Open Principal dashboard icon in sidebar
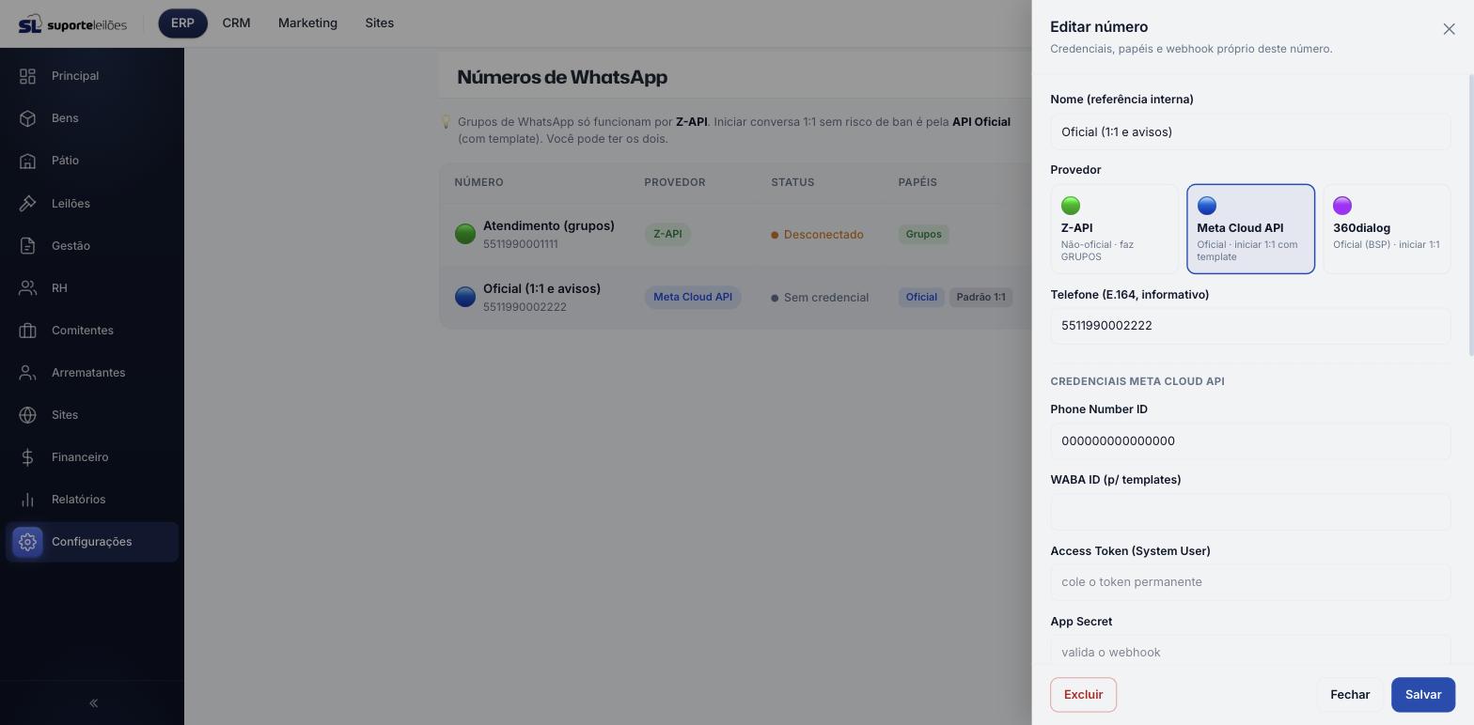This screenshot has height=725, width=1474. 27,76
